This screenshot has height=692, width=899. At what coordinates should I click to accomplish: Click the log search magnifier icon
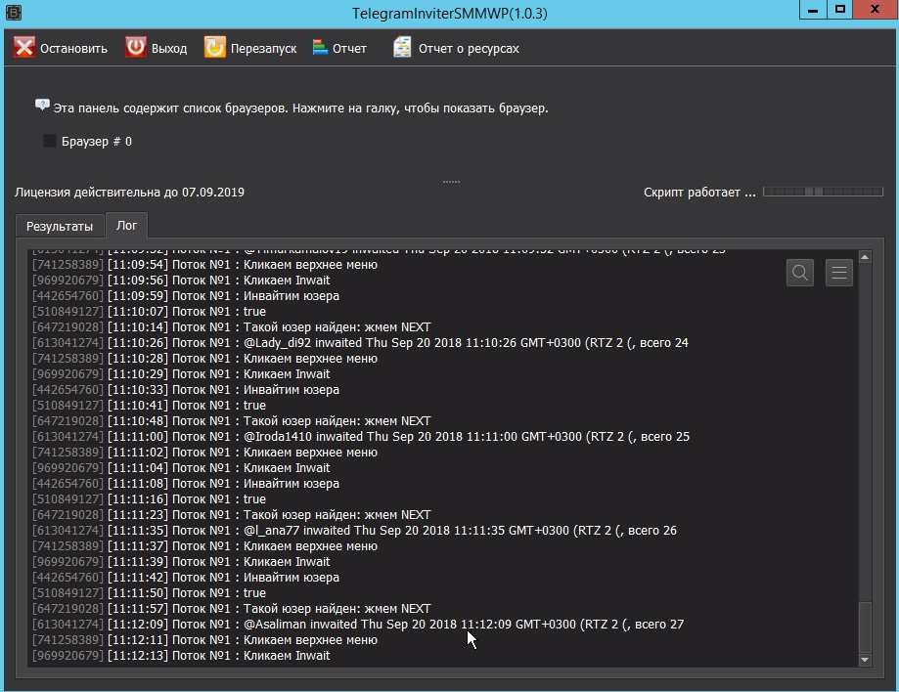pyautogui.click(x=800, y=274)
